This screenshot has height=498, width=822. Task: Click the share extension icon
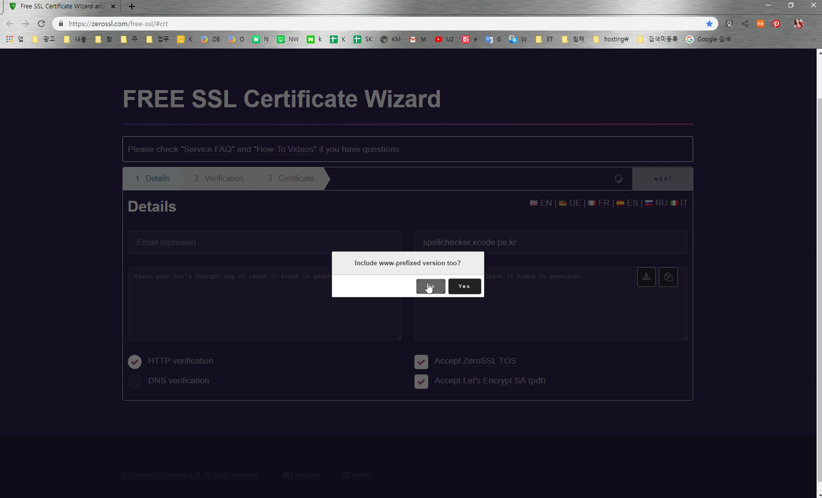click(x=745, y=24)
